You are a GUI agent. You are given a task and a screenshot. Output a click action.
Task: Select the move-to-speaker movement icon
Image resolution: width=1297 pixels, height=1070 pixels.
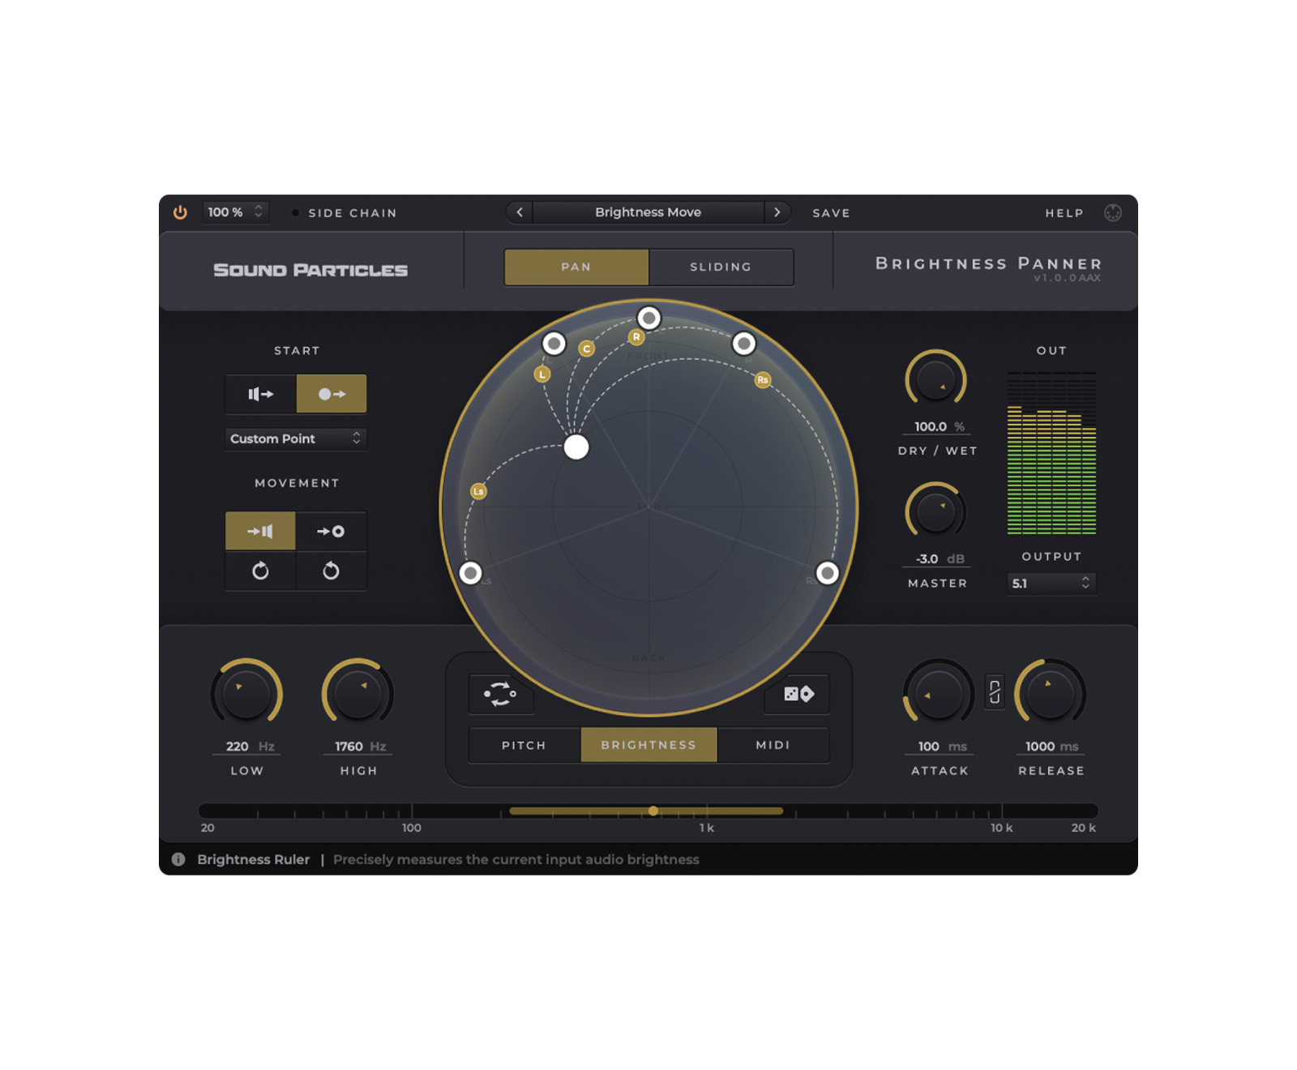(260, 531)
